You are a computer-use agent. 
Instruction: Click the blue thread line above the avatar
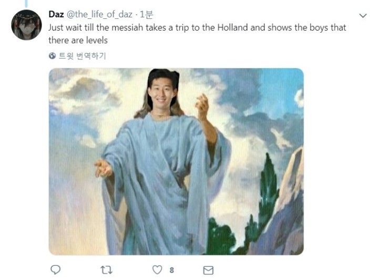(26, 3)
